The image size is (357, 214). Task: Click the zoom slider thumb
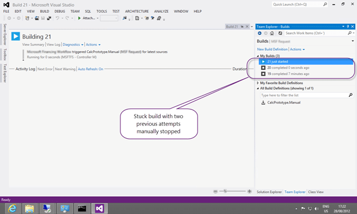click(225, 191)
